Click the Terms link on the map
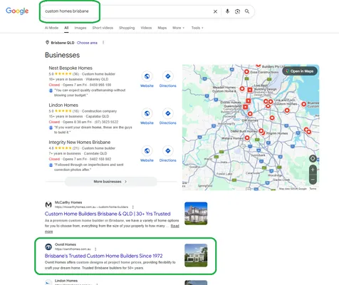Viewport: 339px width, 285px height. coord(313,189)
